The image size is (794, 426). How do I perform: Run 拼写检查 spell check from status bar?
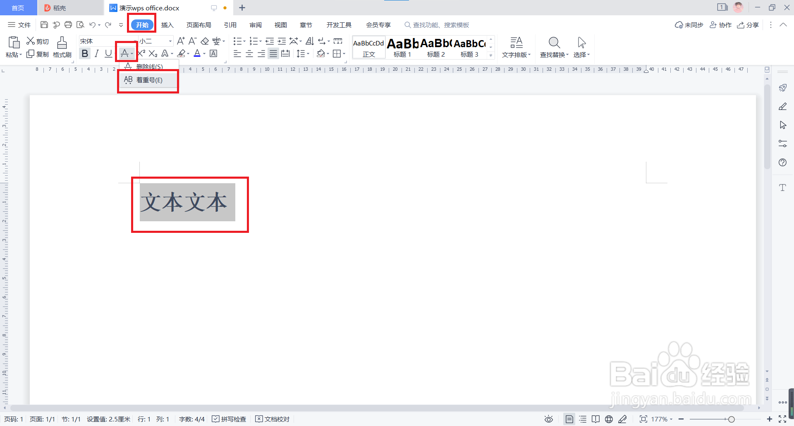(x=229, y=419)
